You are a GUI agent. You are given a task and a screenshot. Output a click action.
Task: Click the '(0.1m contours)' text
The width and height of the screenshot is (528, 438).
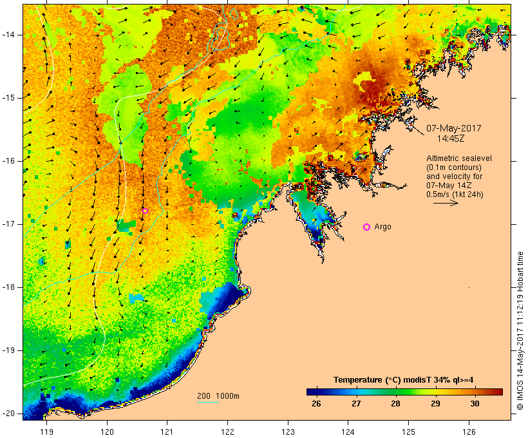point(453,167)
